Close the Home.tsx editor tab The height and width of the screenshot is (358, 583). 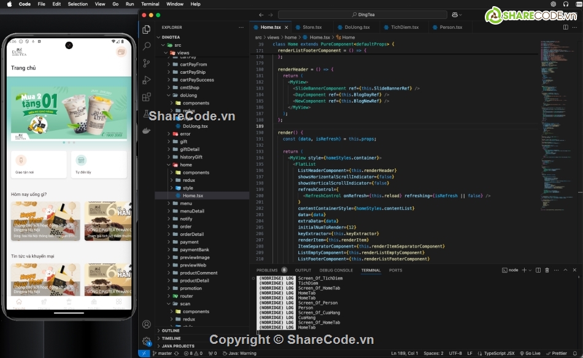(287, 27)
